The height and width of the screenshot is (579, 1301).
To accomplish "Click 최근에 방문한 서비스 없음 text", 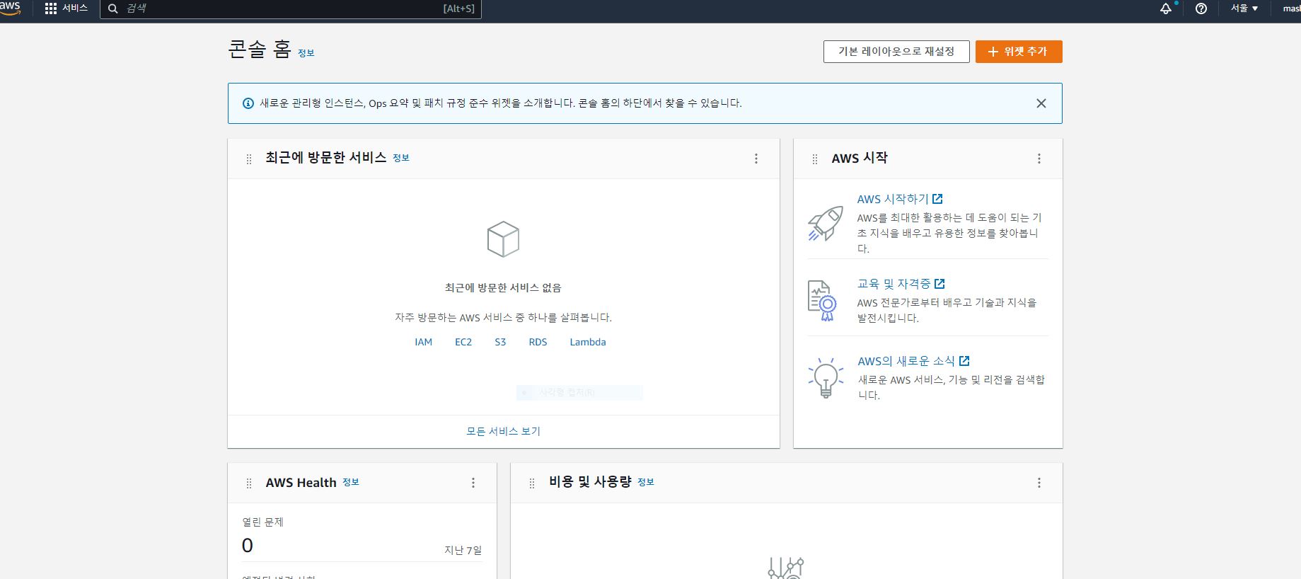I will pyautogui.click(x=503, y=287).
